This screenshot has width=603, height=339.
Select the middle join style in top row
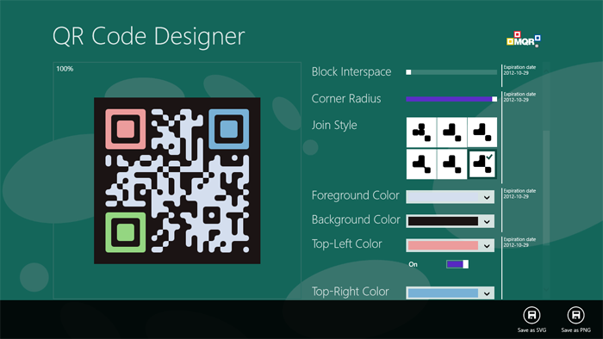(x=452, y=133)
